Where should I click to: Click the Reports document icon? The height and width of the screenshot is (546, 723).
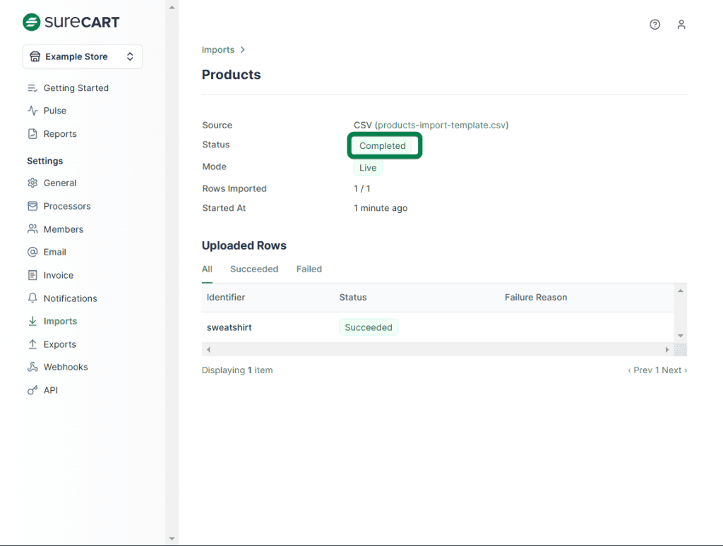tap(32, 134)
